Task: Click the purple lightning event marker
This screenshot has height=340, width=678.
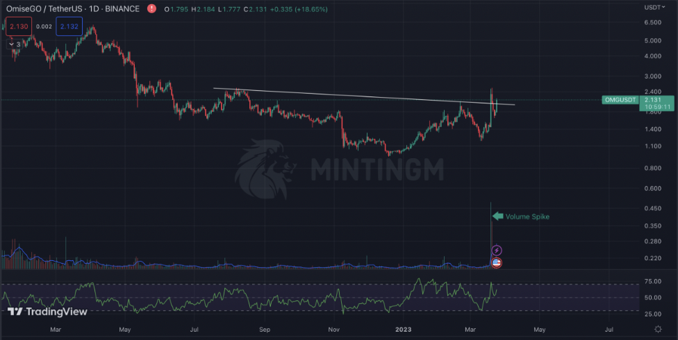Action: (497, 250)
